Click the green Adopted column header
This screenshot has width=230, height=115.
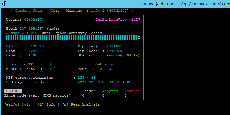click(110, 91)
